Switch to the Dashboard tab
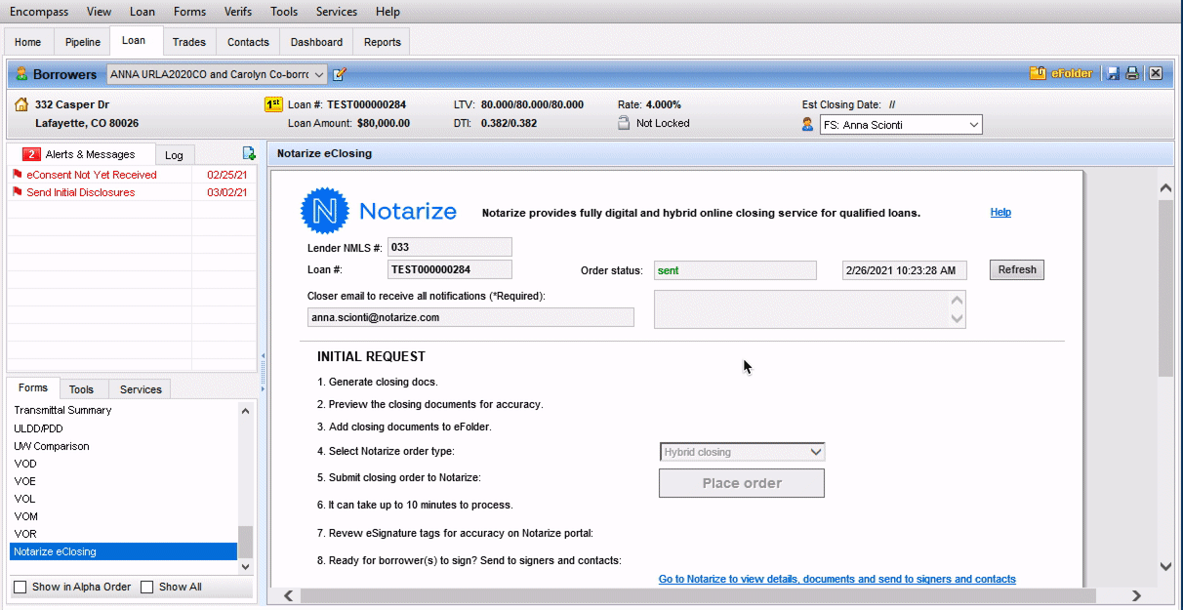Image resolution: width=1183 pixels, height=610 pixels. (x=316, y=42)
